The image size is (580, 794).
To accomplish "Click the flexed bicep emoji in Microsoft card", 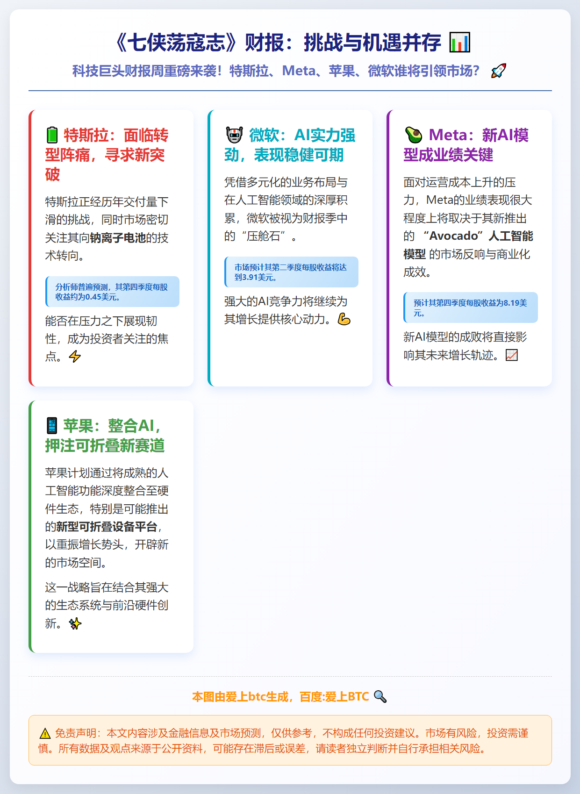I will (344, 319).
